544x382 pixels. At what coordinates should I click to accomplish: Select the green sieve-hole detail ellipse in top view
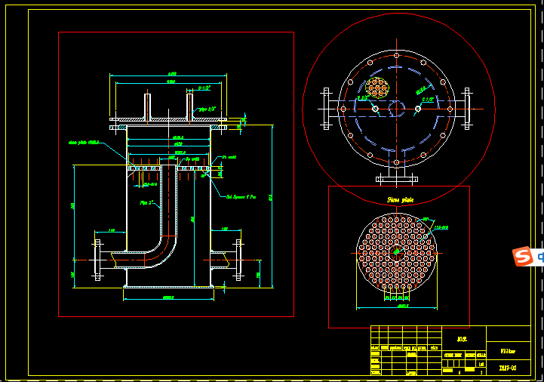pos(376,88)
